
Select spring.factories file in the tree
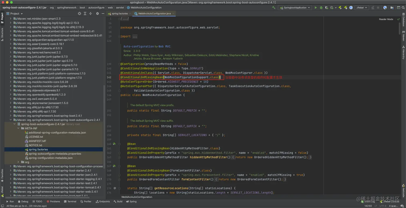click(x=38, y=149)
